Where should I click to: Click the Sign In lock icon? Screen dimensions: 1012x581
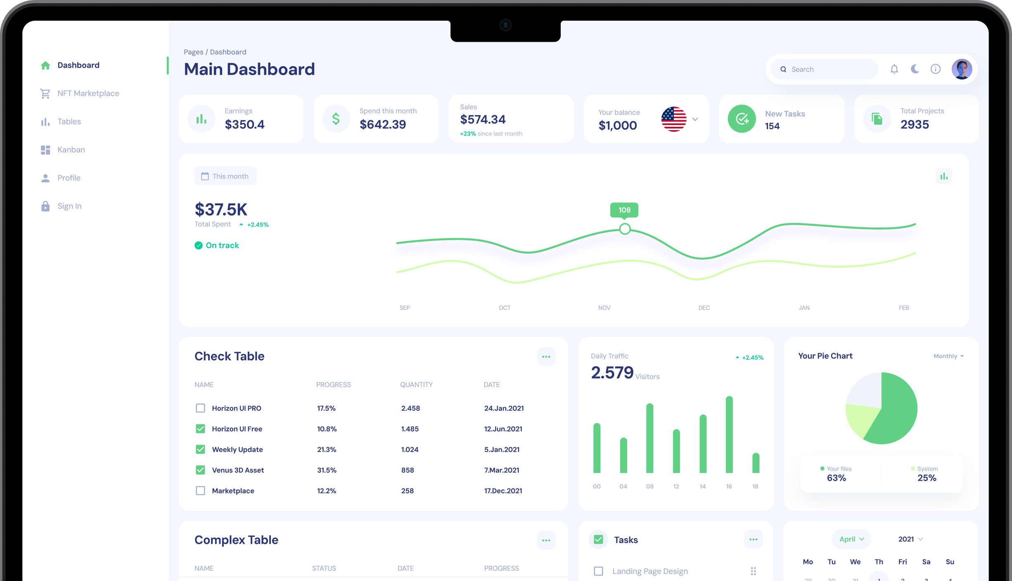45,206
